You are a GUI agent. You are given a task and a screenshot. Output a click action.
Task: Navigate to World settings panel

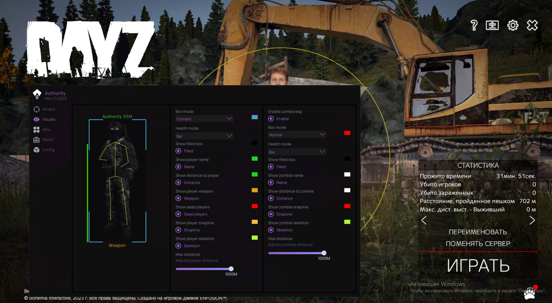pyautogui.click(x=48, y=139)
